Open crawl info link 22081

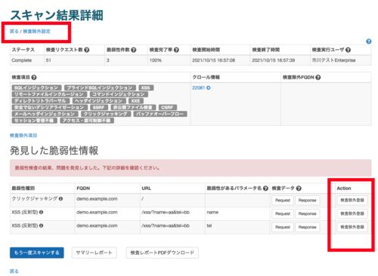pyautogui.click(x=198, y=87)
